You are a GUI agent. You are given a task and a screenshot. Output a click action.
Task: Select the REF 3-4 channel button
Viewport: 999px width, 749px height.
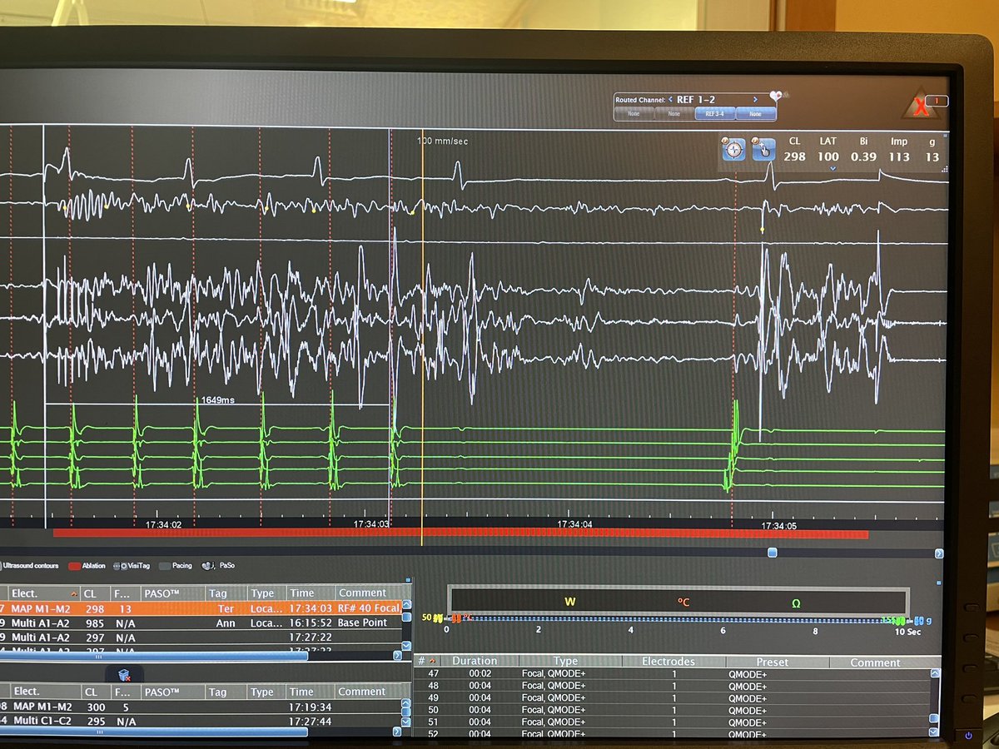tap(714, 114)
